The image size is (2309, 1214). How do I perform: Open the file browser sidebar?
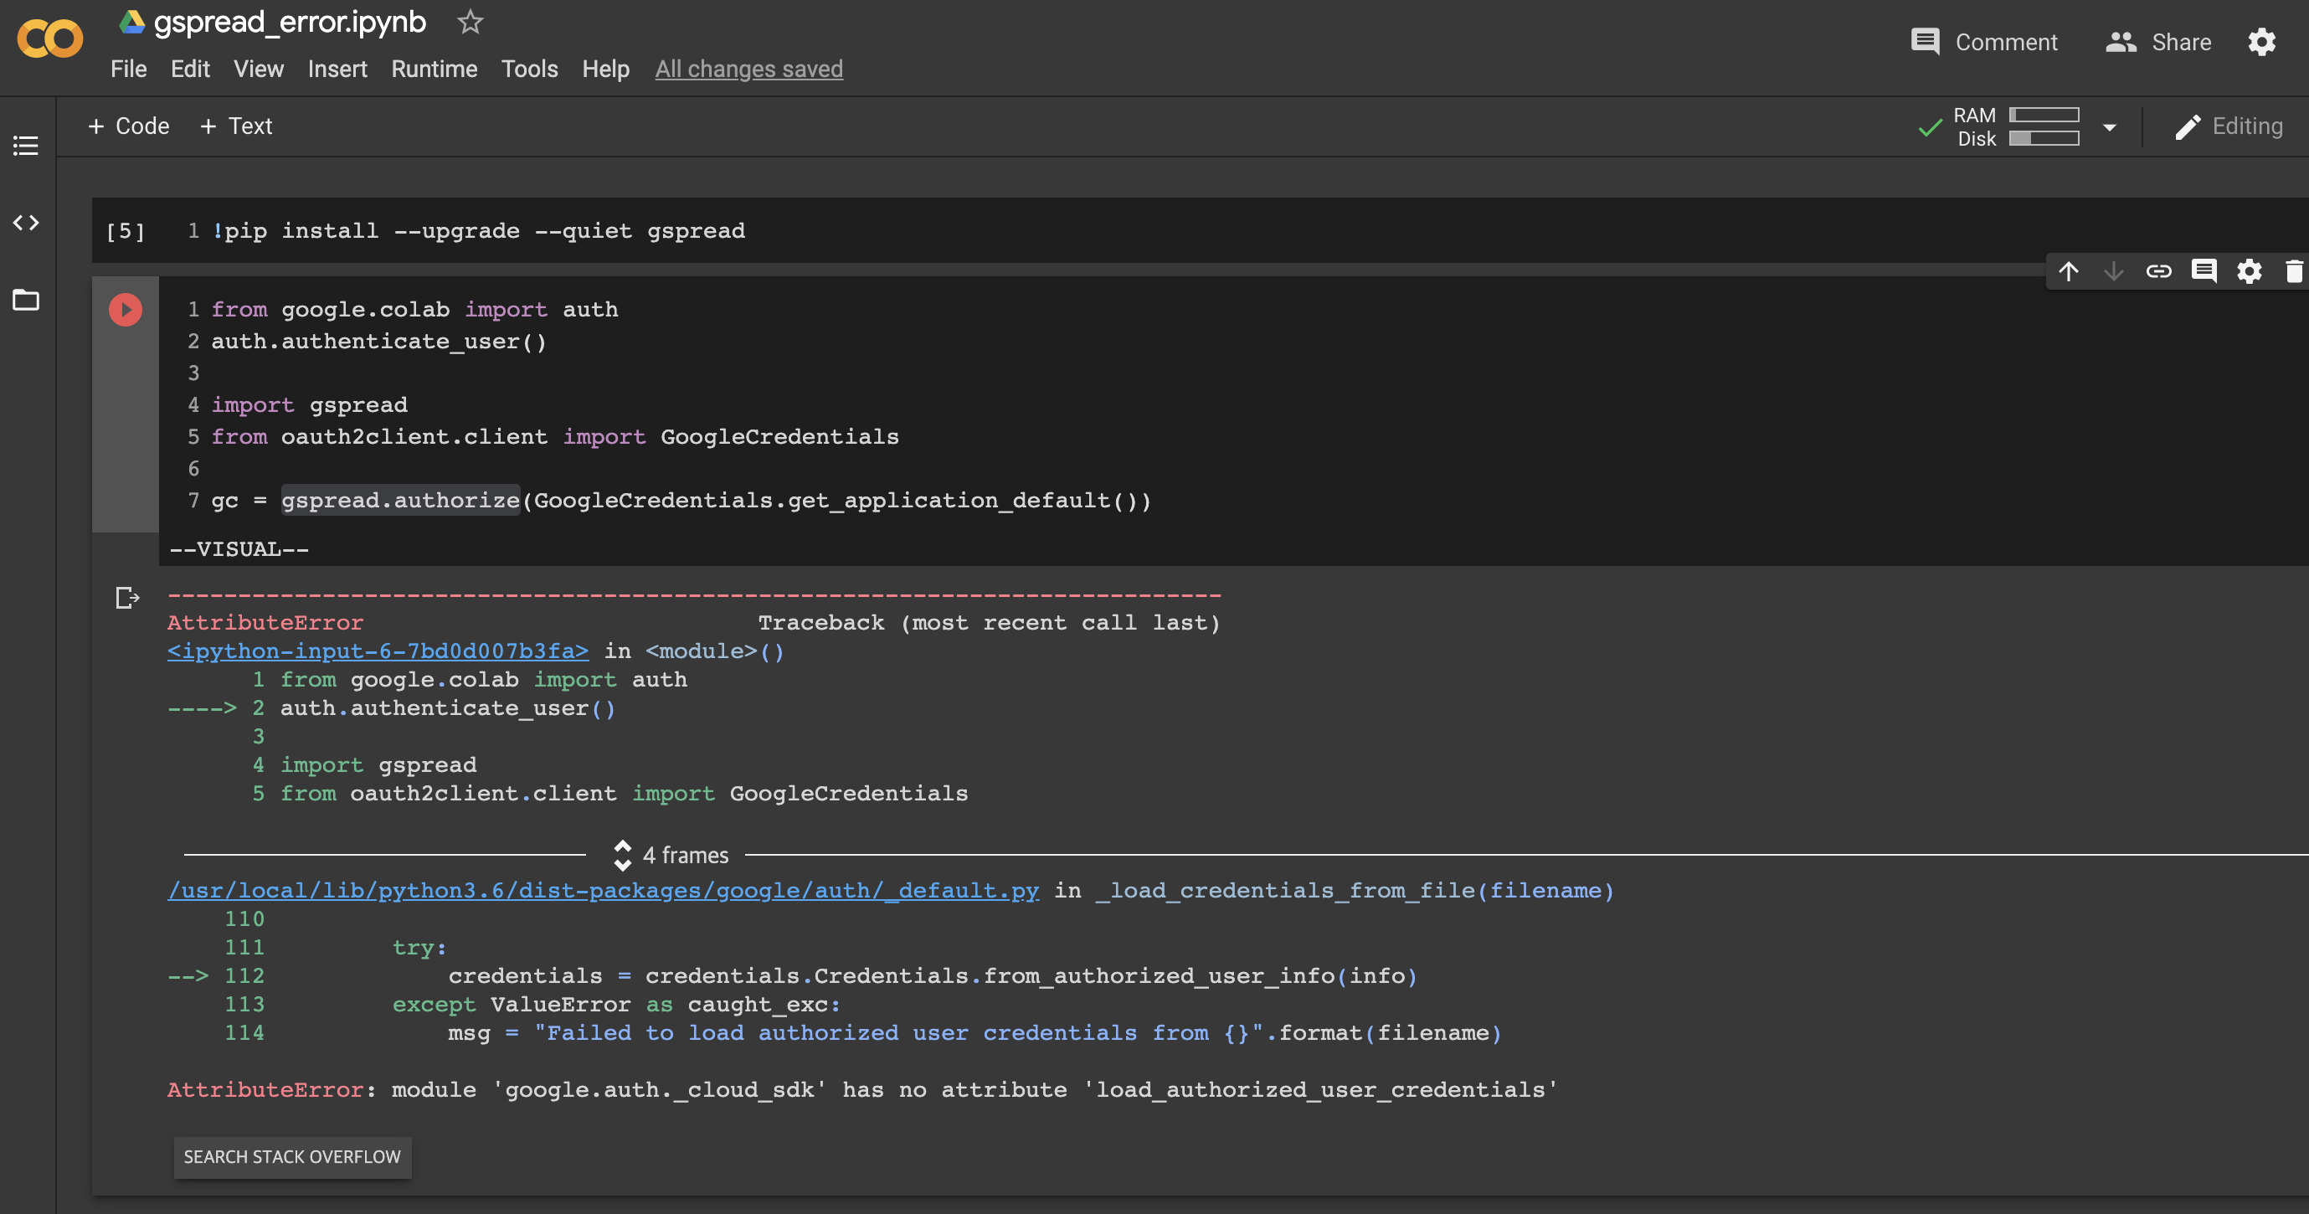(x=25, y=301)
